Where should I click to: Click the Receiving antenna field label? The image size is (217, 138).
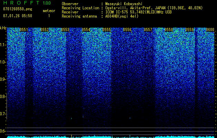pos(79,16)
